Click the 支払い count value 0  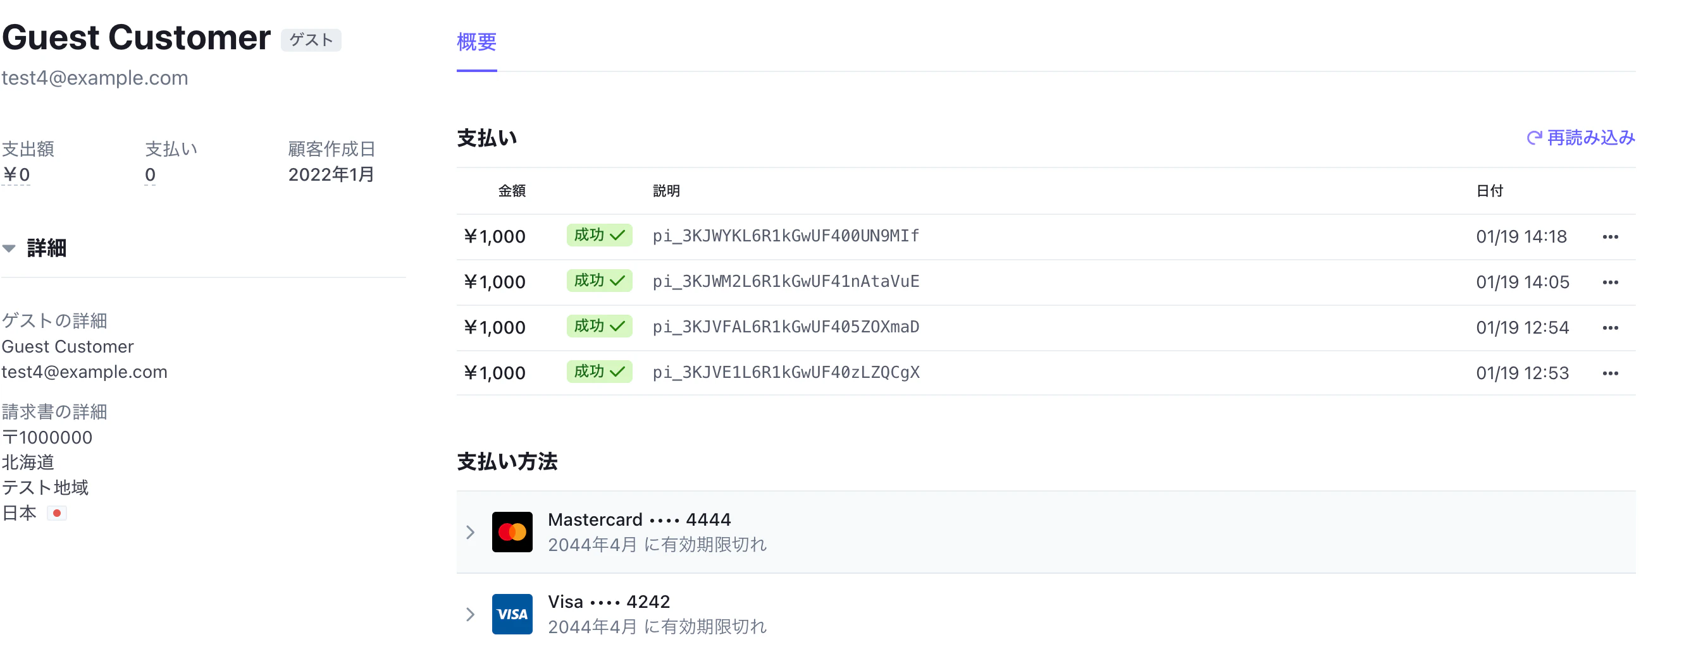coord(150,175)
